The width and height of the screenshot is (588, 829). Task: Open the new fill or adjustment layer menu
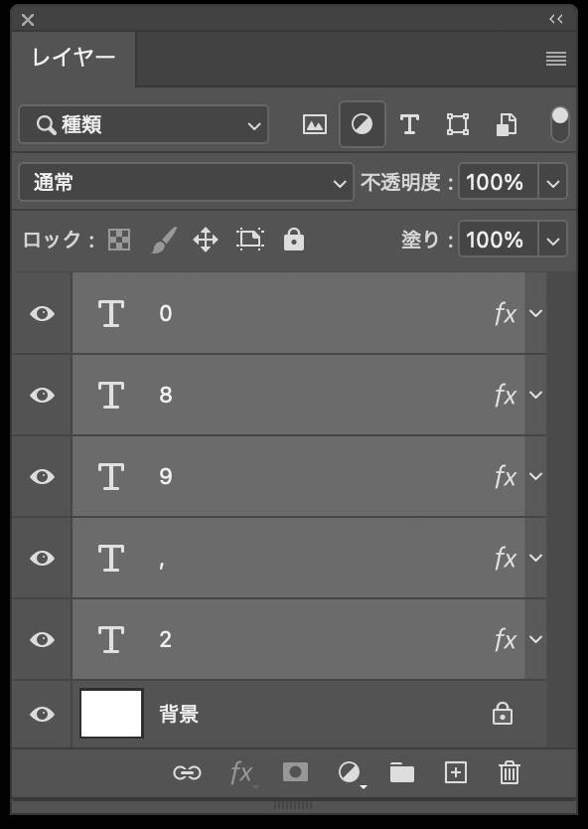click(x=348, y=772)
